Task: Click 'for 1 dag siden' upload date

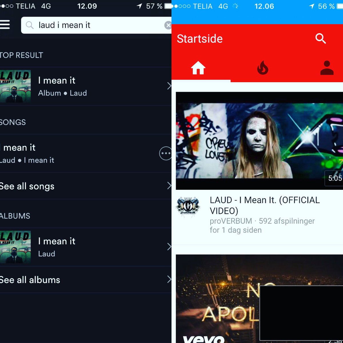Action: click(x=236, y=230)
